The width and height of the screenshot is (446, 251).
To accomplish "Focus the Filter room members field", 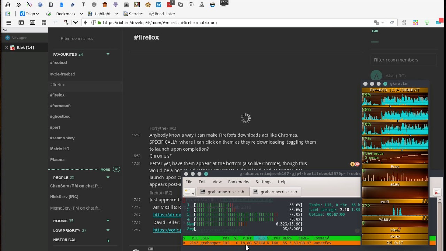I will click(x=403, y=60).
